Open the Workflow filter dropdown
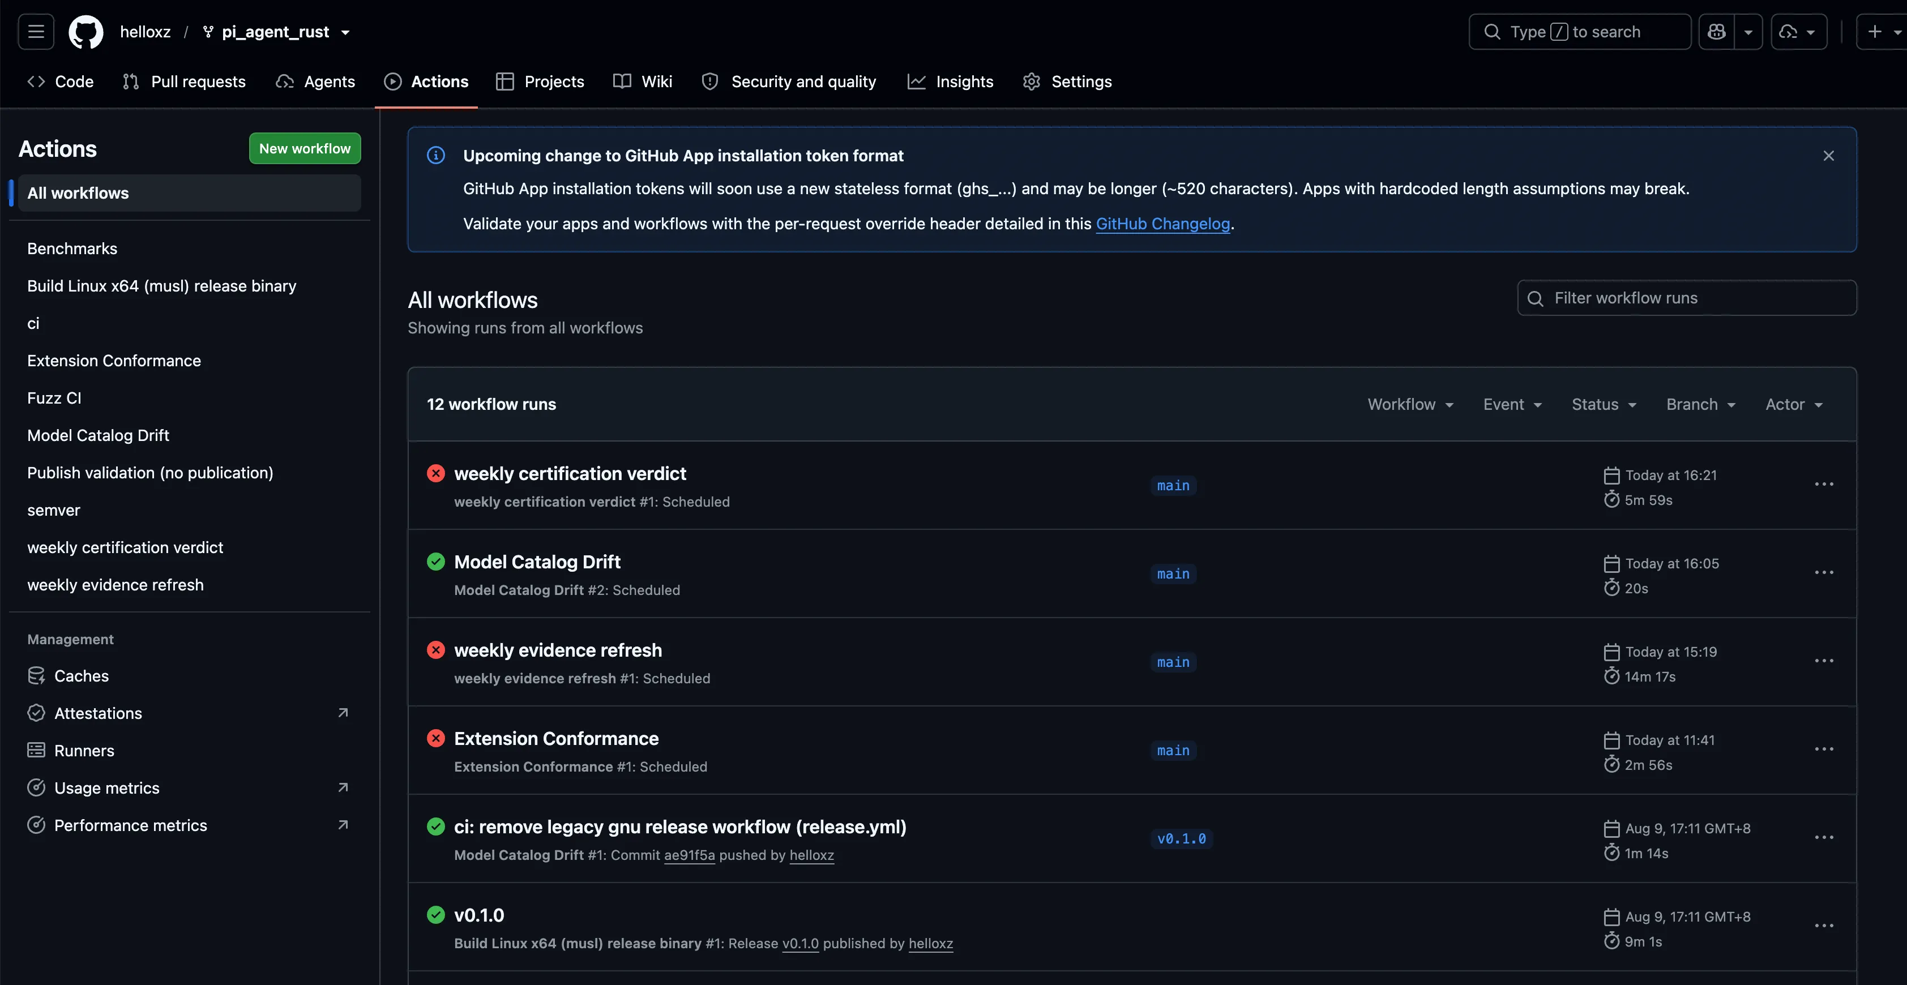The width and height of the screenshot is (1907, 985). coord(1410,404)
